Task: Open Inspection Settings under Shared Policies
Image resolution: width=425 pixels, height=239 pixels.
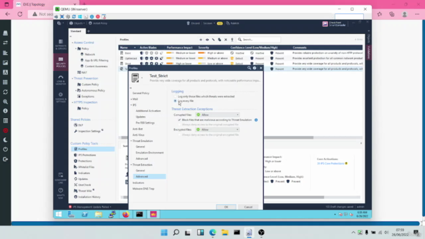Action: coord(89,131)
